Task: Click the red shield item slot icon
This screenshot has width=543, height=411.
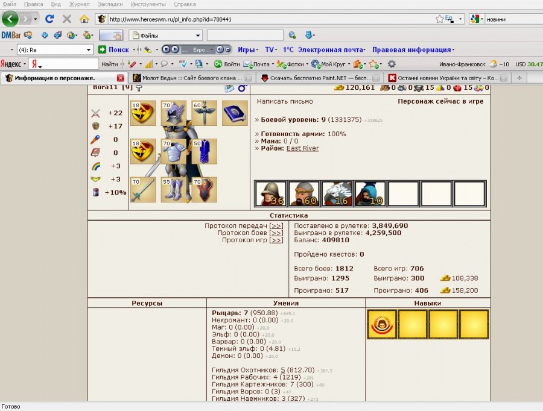Action: (205, 190)
